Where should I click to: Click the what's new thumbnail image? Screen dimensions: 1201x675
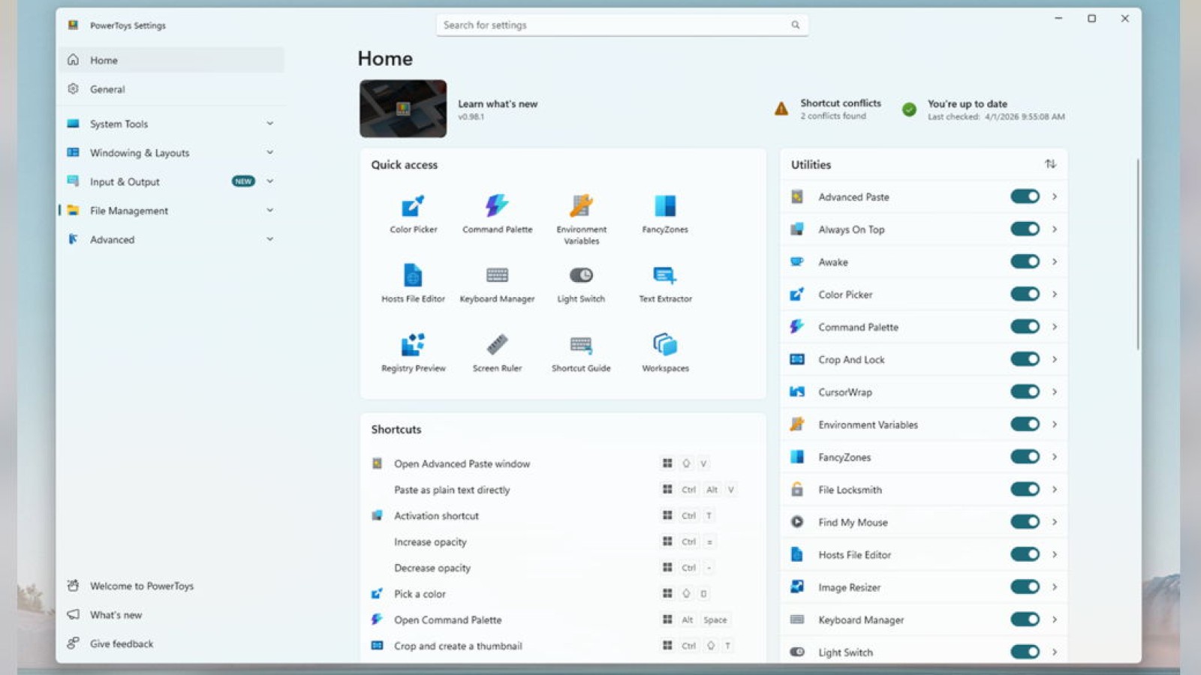403,109
